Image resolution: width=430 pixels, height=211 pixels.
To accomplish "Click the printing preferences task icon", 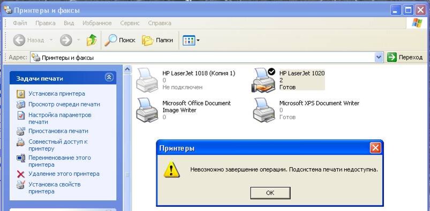I will (21, 115).
